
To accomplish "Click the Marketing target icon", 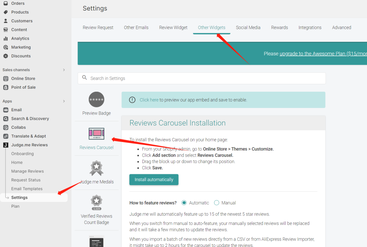I will (x=6, y=47).
